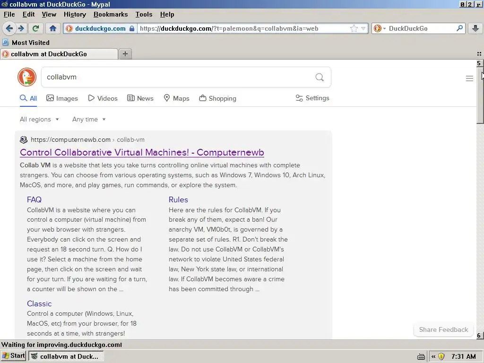This screenshot has height=363, width=484.
Task: Open the View menu
Action: (x=49, y=14)
